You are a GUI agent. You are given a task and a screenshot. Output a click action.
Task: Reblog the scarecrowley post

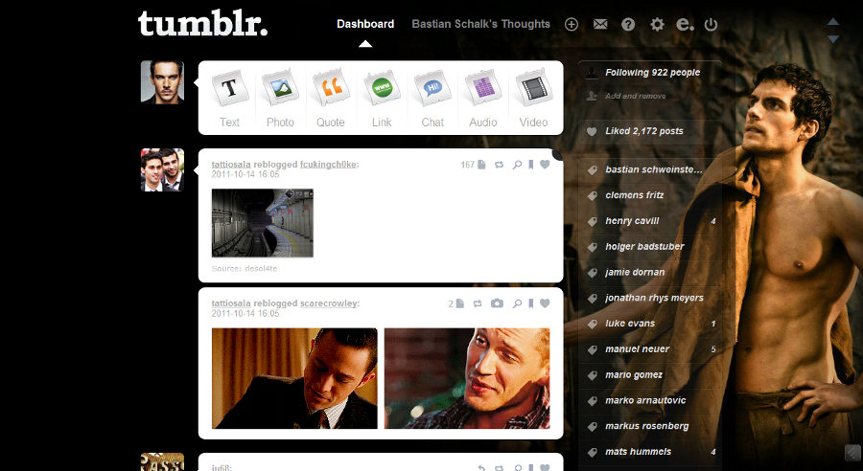tap(478, 303)
